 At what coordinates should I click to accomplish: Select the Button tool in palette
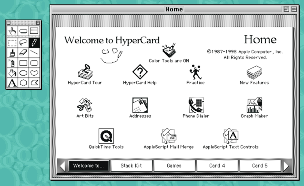tap(23, 31)
